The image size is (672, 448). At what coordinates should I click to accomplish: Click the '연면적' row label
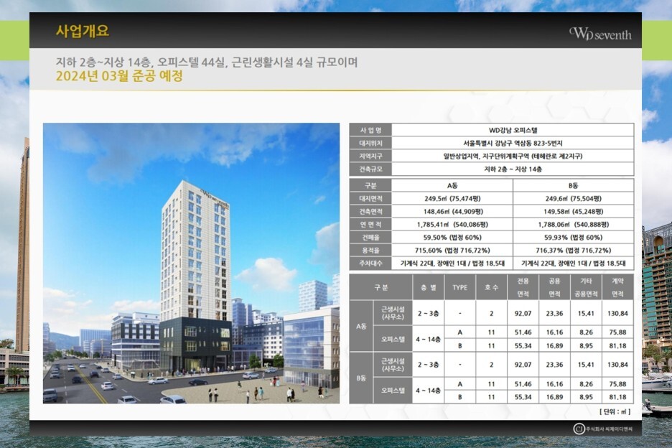tap(370, 224)
